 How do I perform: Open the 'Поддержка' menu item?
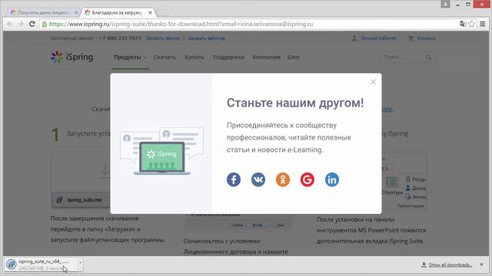pos(228,58)
